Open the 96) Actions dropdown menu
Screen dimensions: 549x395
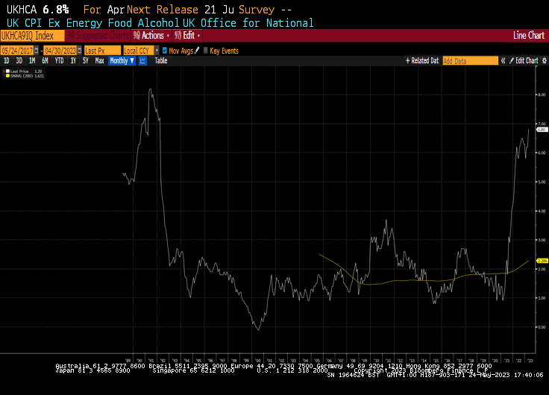tap(151, 36)
